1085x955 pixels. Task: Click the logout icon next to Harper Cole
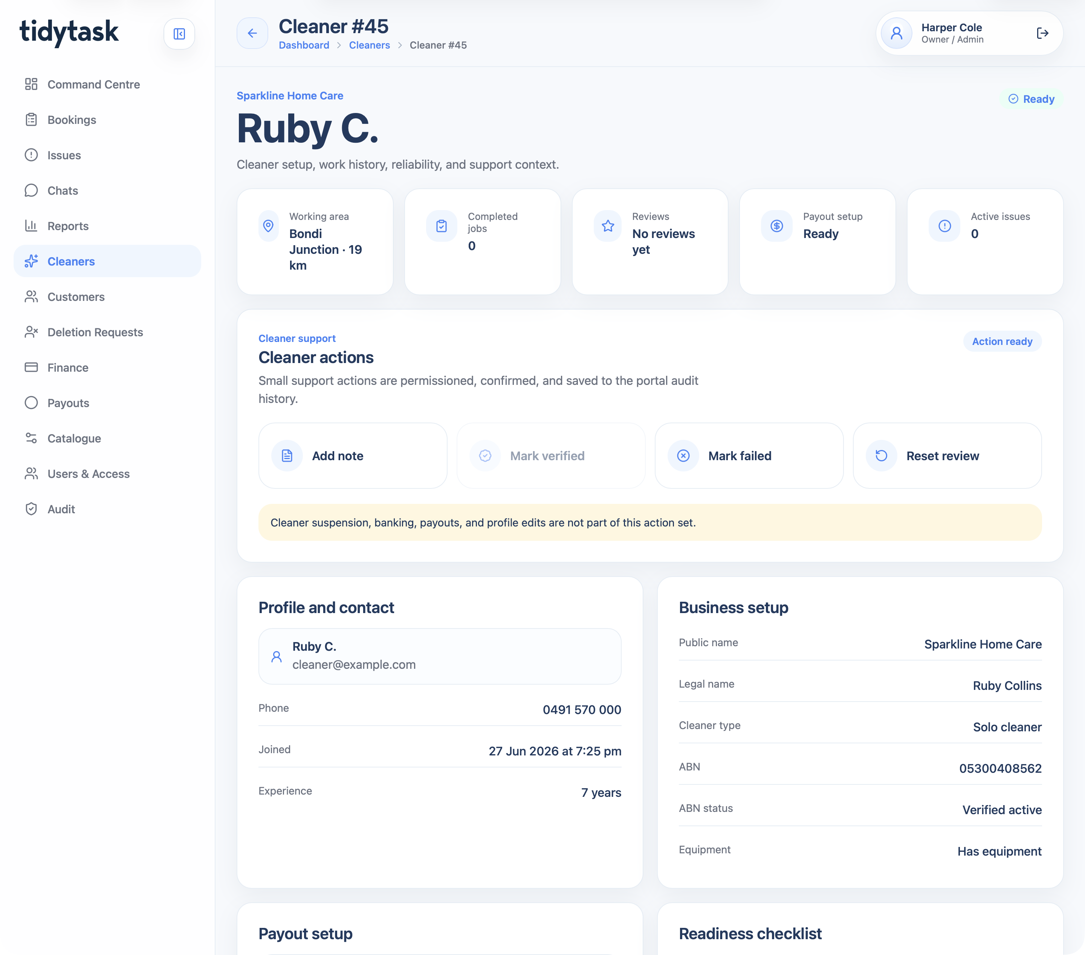click(1042, 34)
